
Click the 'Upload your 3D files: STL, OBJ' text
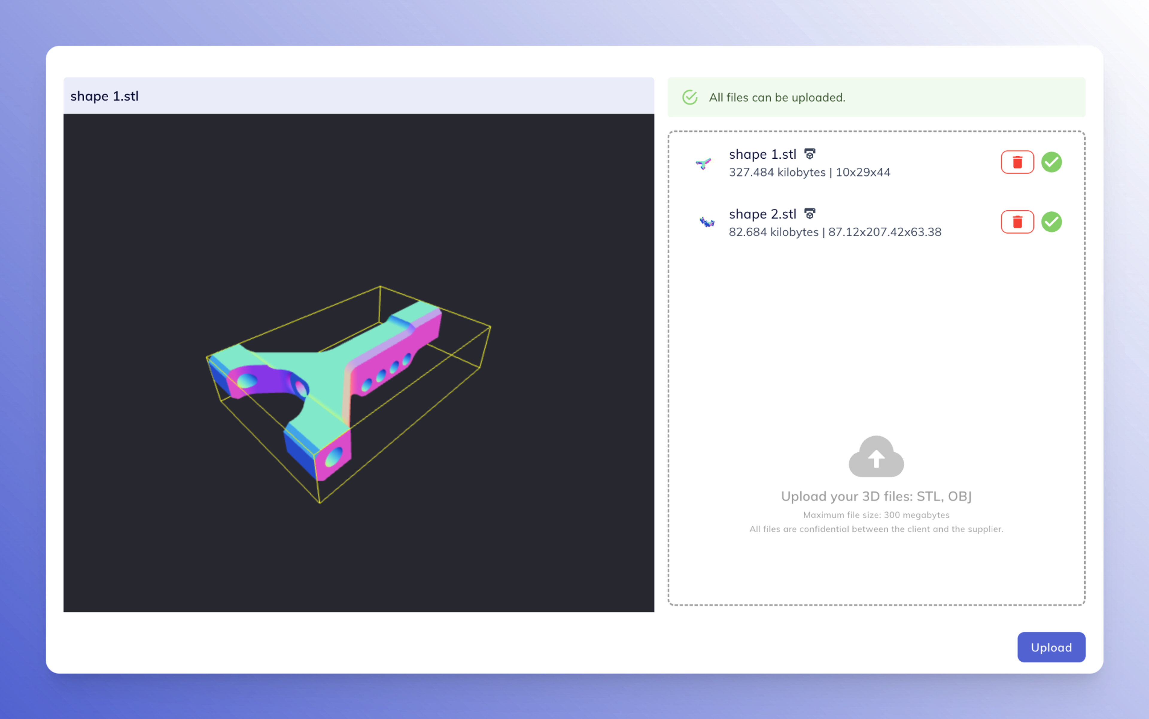click(876, 497)
